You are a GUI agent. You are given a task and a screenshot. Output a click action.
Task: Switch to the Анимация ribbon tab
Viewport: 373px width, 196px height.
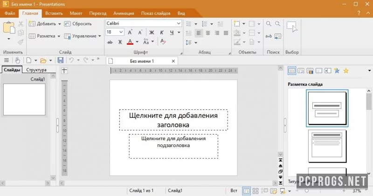pyautogui.click(x=124, y=14)
